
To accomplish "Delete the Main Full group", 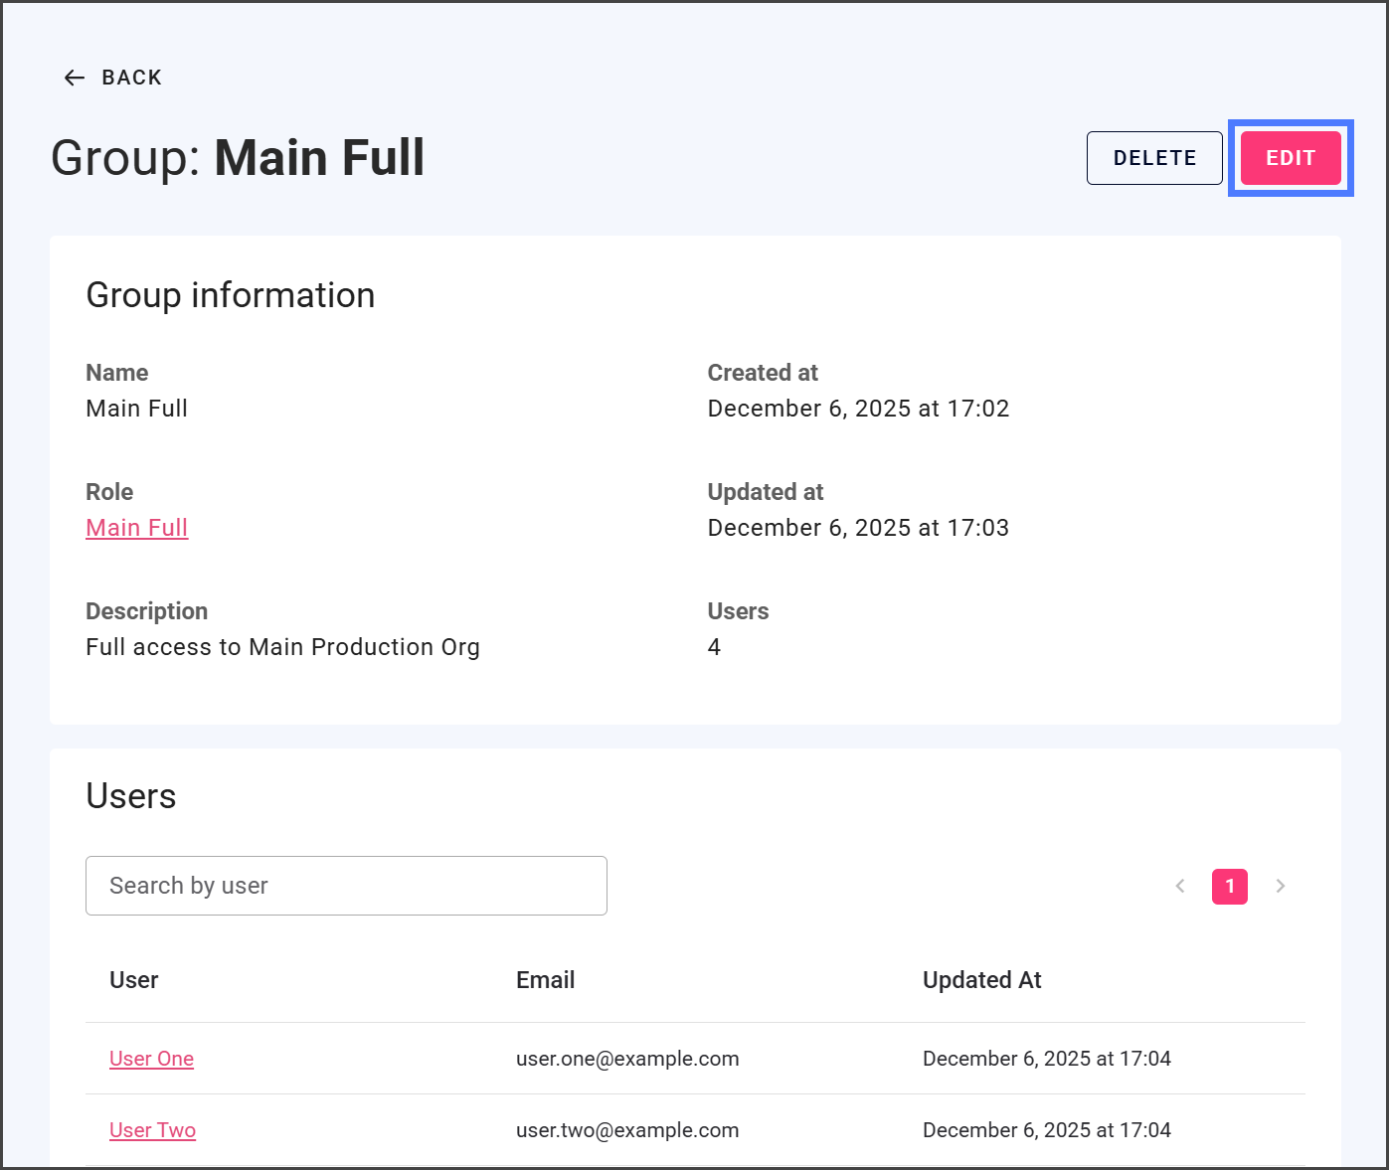I will coord(1153,158).
